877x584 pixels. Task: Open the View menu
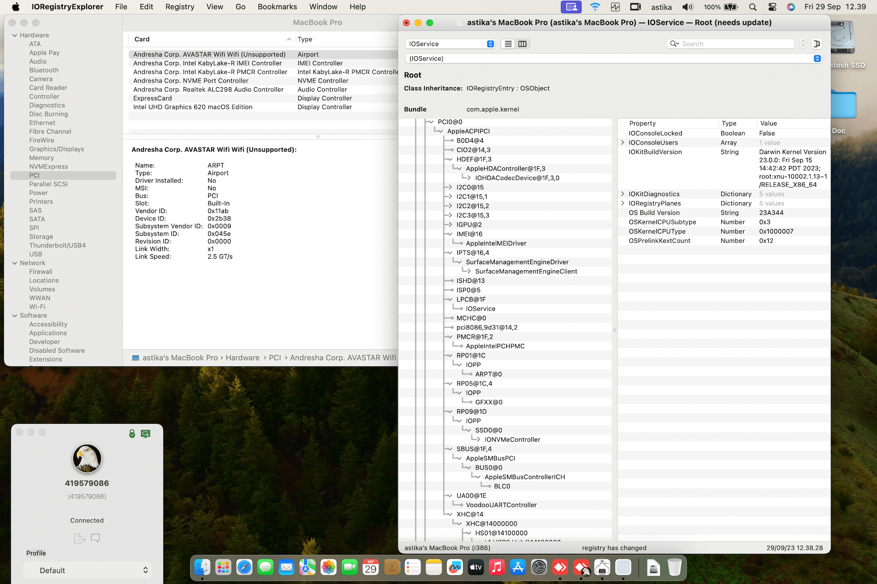pyautogui.click(x=215, y=7)
